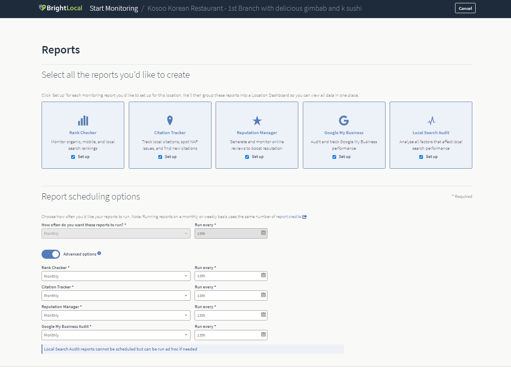Click the Rank Checker bar chart icon
511x369 pixels.
83,121
